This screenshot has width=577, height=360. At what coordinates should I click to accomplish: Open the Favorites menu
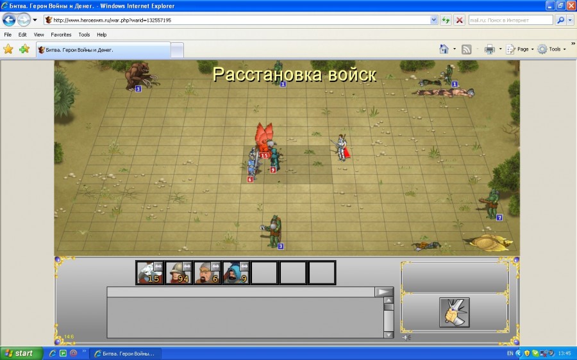[x=61, y=35]
